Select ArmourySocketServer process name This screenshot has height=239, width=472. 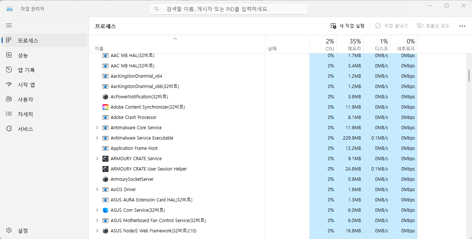(132, 179)
